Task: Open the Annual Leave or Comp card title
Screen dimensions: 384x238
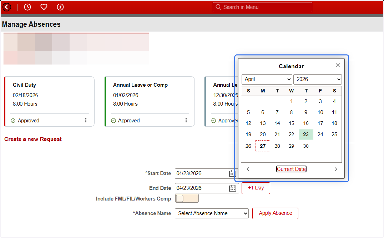Action: click(x=140, y=85)
